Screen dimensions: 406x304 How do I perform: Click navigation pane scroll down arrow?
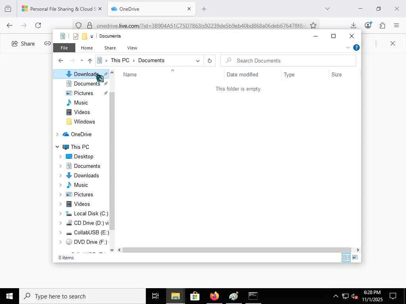coord(112,250)
